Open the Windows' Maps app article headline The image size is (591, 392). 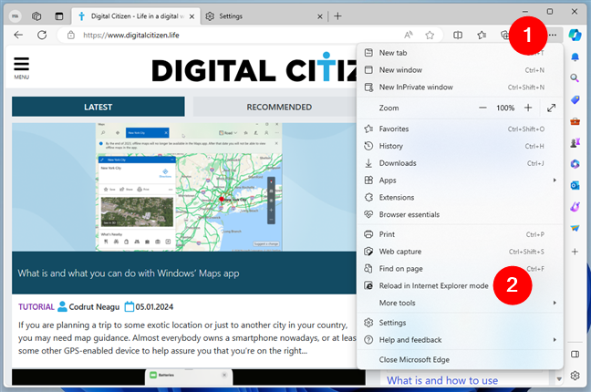click(129, 273)
